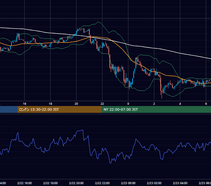Click the 18 hour label on price chart axis
The height and width of the screenshot is (186, 211).
pos(50,104)
